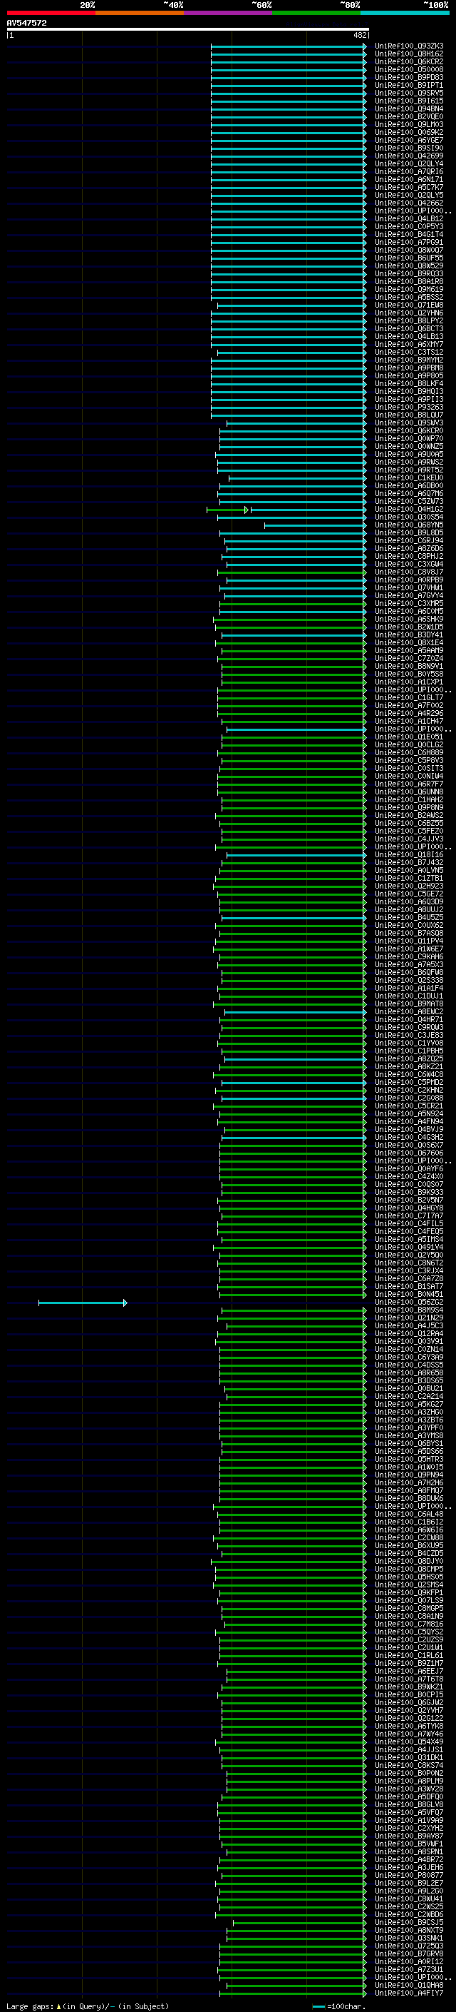The image size is (456, 2012).
Task: Click hit label UniRef100_C6H889
Action: tap(409, 752)
